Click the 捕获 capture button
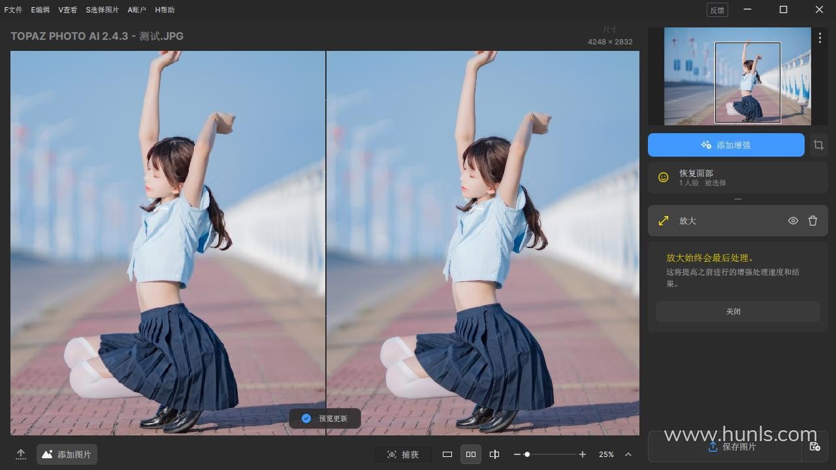This screenshot has width=836, height=470. (x=403, y=454)
